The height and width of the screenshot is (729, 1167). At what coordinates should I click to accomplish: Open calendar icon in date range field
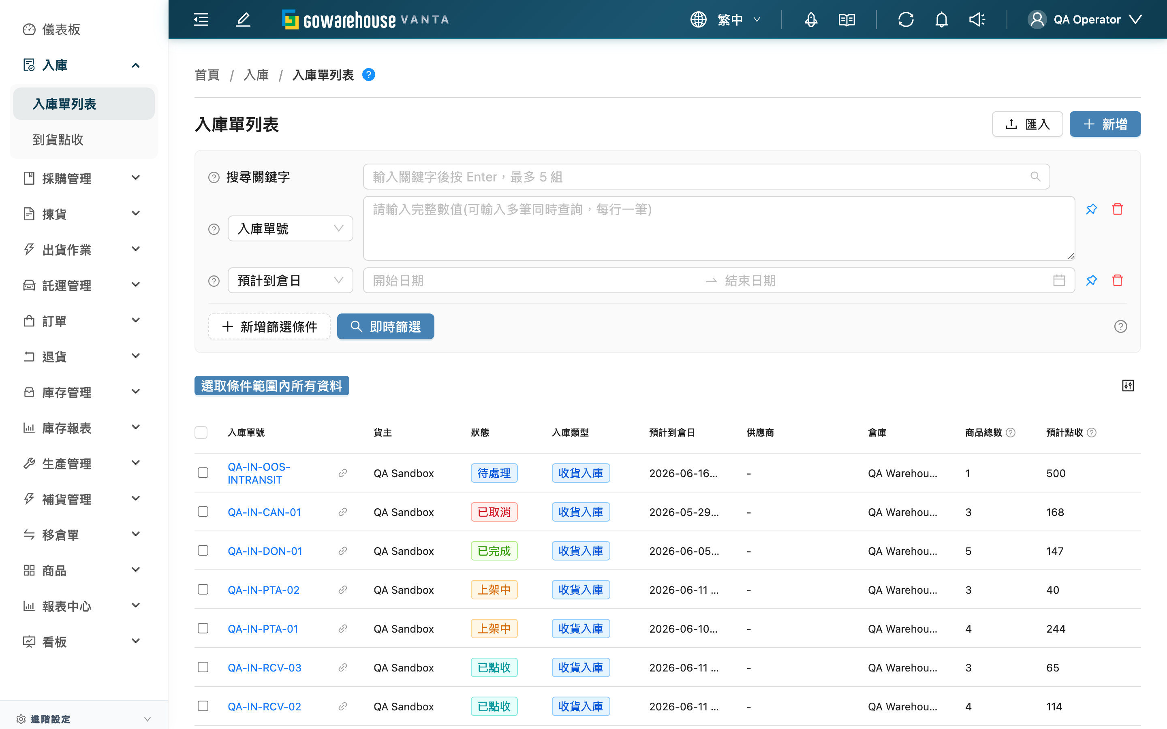1058,280
